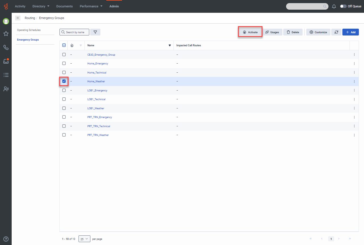Switch to the Documents tab
The width and height of the screenshot is (364, 245).
point(64,6)
